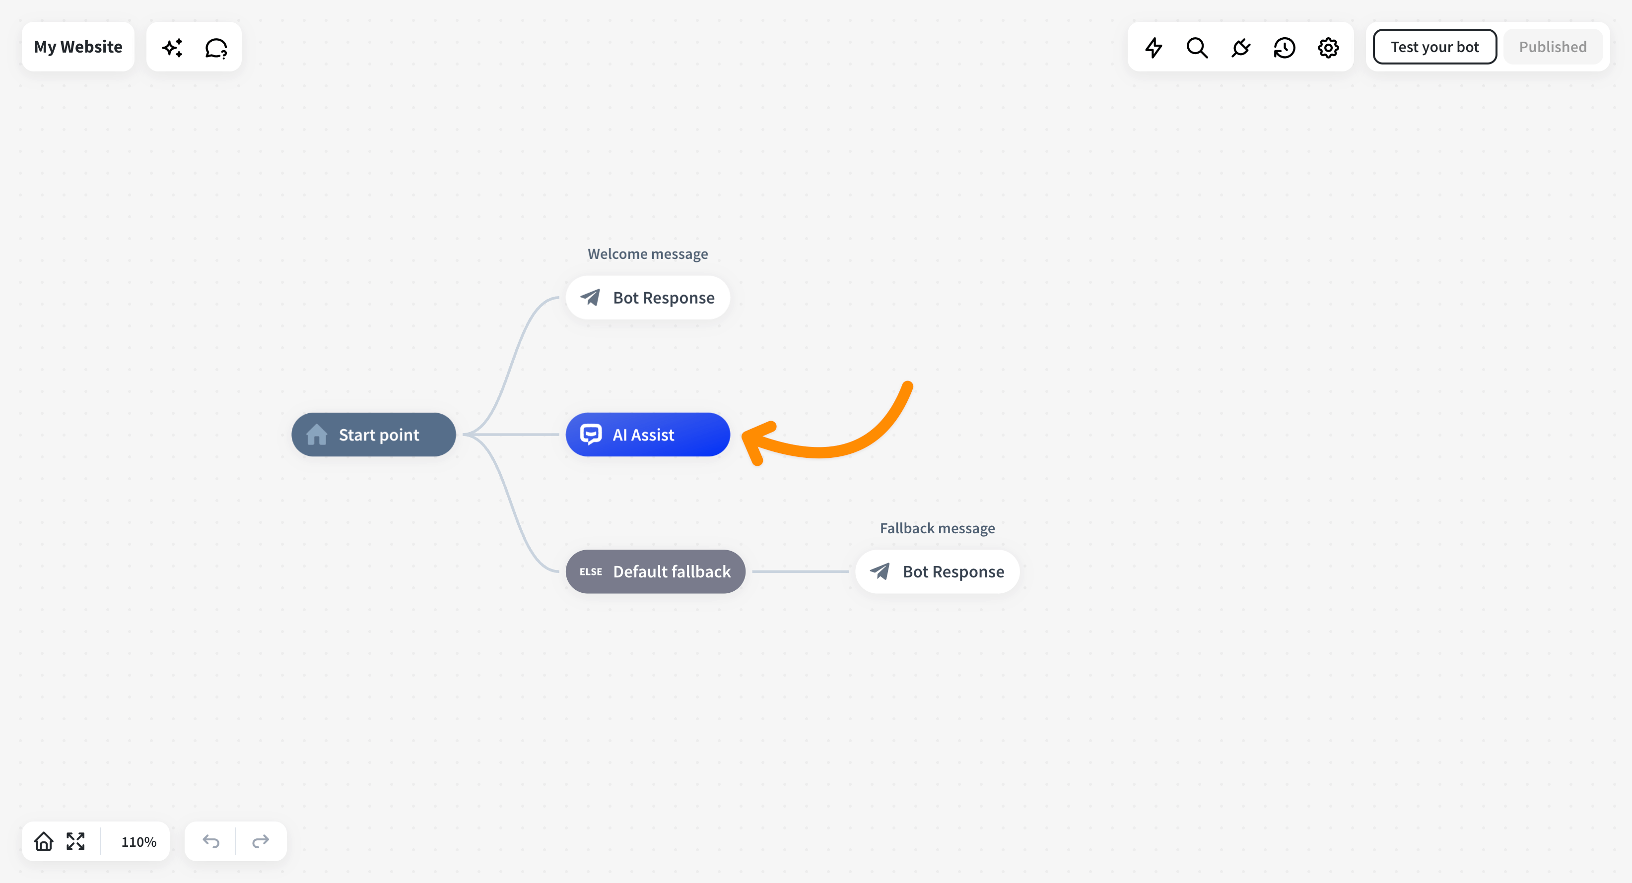This screenshot has width=1632, height=883.
Task: Click the house icon in Start point
Action: pos(317,435)
